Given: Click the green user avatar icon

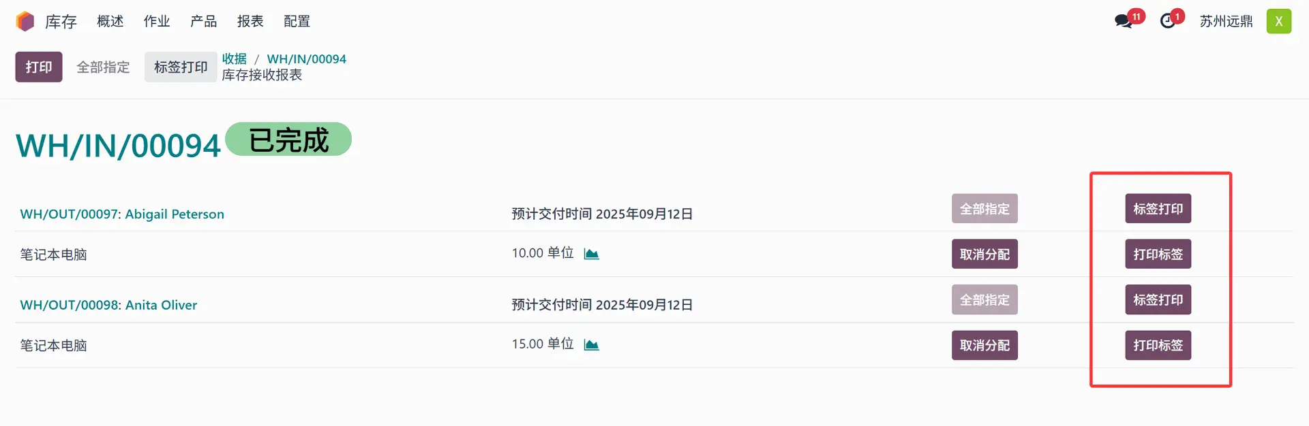Looking at the screenshot, I should click(x=1278, y=21).
